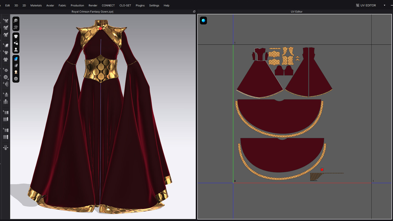Open the Avatar menu
Screen dimensions: 393x221
click(50, 5)
